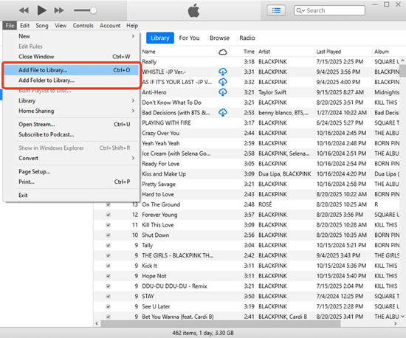The image size is (406, 338).
Task: Uncheck the Forever Young song checkbox
Action: click(109, 215)
